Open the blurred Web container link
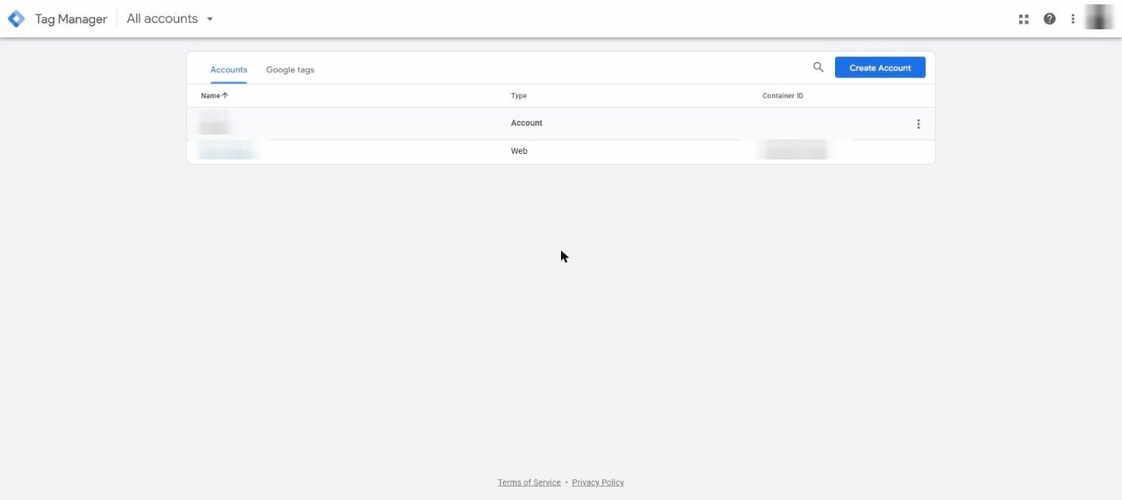1122x500 pixels. click(x=227, y=152)
